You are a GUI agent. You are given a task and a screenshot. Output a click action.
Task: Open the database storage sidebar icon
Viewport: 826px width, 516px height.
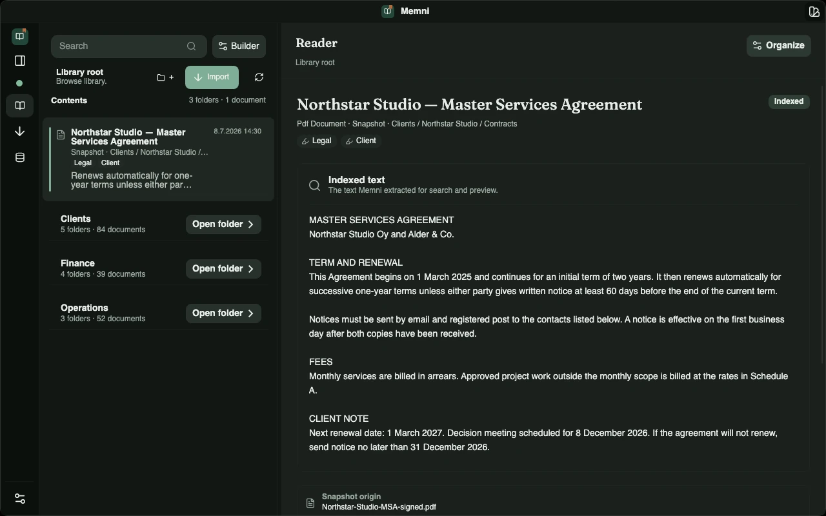[x=19, y=157]
